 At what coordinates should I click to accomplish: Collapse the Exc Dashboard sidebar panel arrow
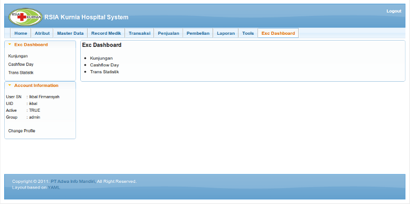[x=9, y=44]
